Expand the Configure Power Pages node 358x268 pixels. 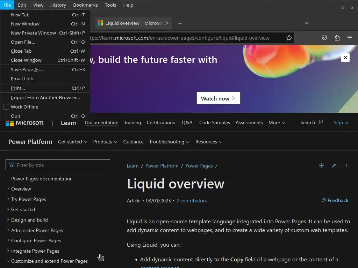[8, 240]
